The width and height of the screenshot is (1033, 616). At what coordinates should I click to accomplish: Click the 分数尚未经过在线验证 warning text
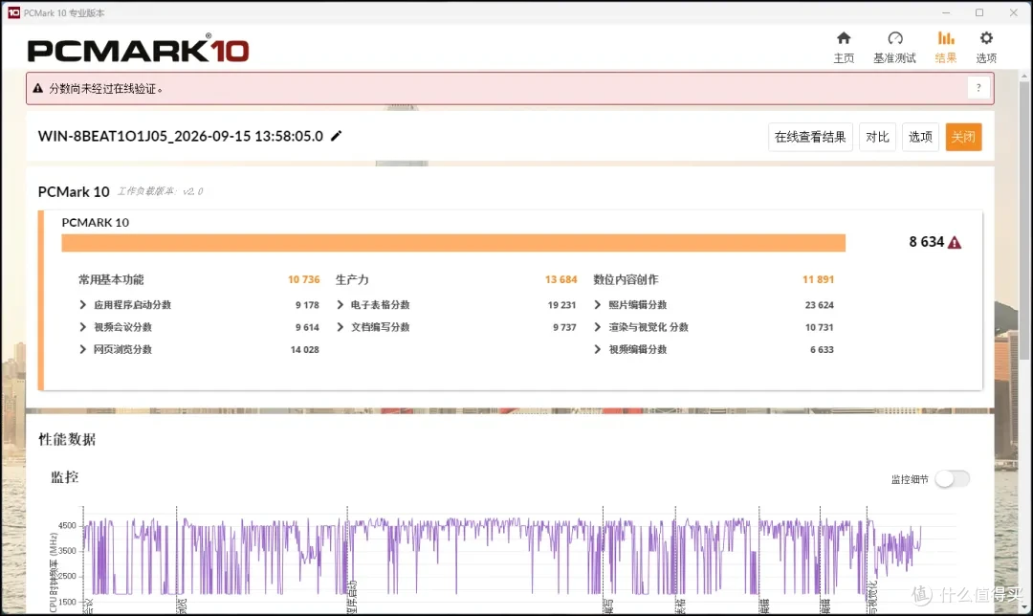(x=105, y=88)
